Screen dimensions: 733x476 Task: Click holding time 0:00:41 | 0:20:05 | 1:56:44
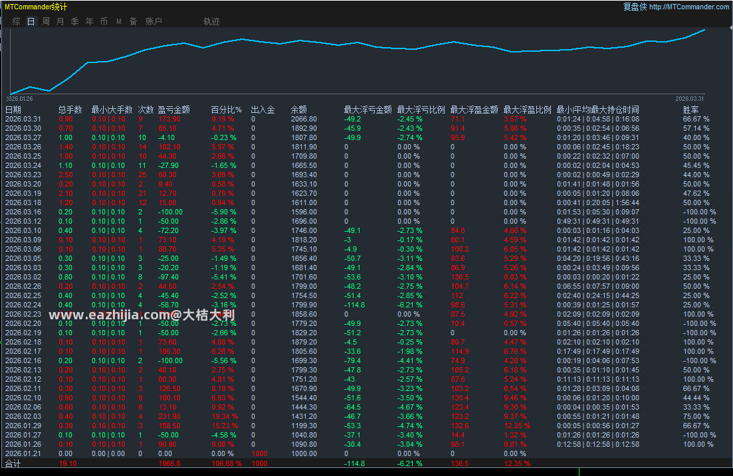point(598,202)
